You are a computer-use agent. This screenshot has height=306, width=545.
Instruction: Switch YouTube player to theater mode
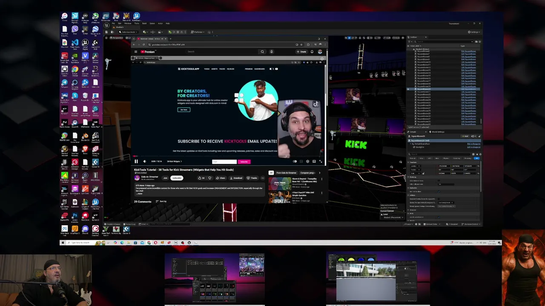[314, 161]
